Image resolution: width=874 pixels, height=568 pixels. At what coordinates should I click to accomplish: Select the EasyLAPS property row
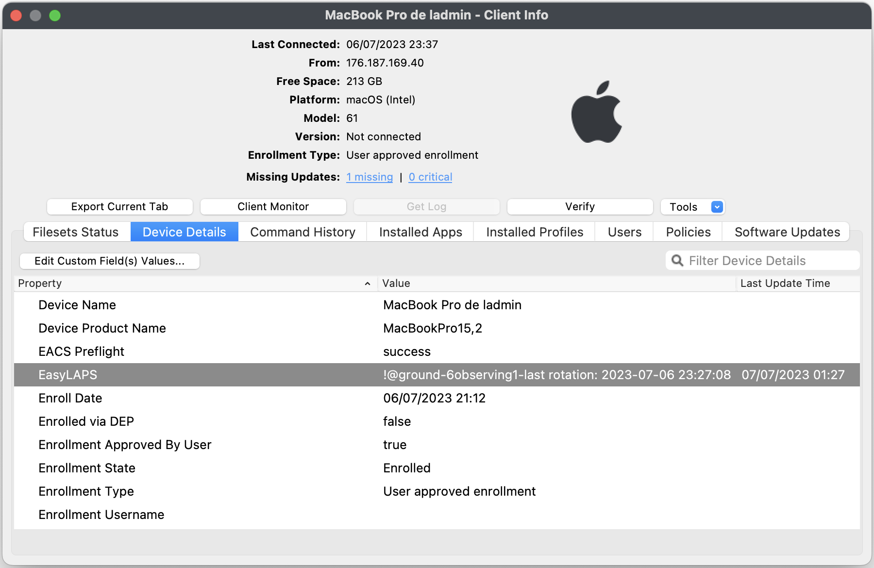[437, 375]
